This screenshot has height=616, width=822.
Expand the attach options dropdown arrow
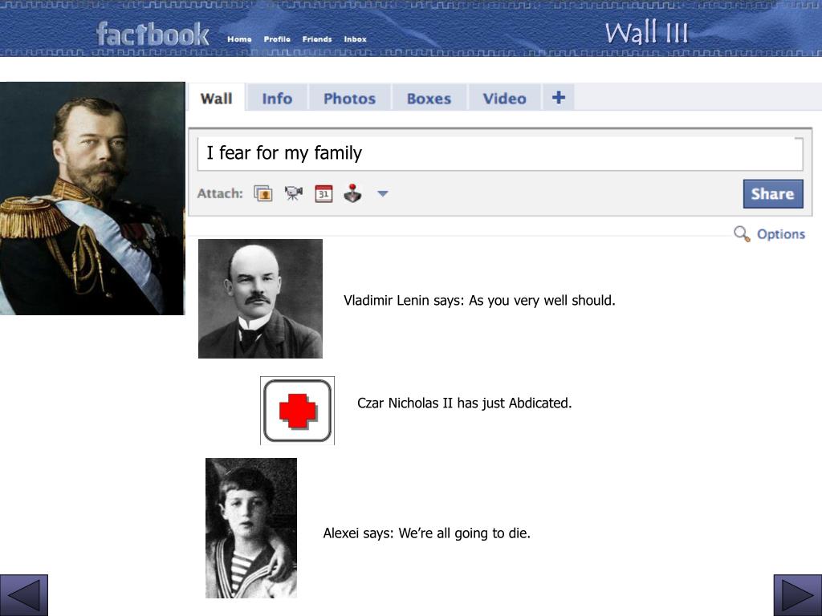pos(383,194)
